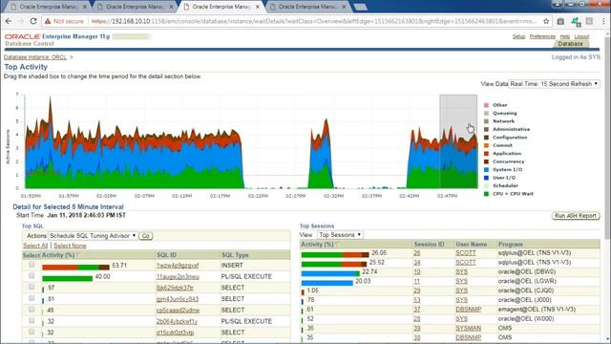
Task: Click the shaded time selection box in chart
Action: click(x=458, y=141)
